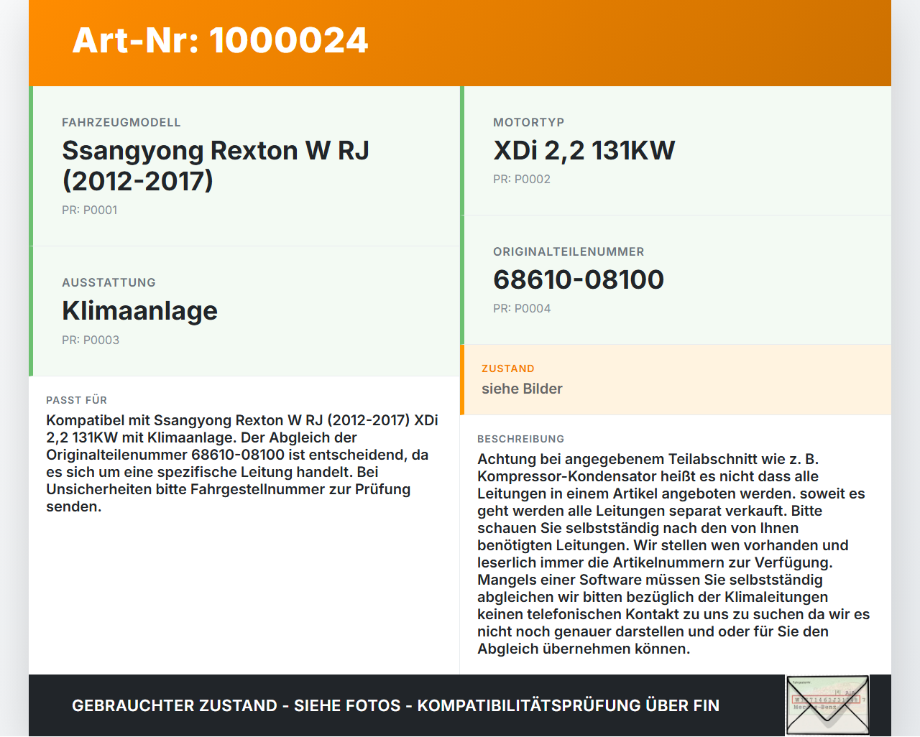This screenshot has width=920, height=737.
Task: Click the 'Achtung bei angegebenem Teilabschnitt' description paragraph
Action: pyautogui.click(x=673, y=554)
